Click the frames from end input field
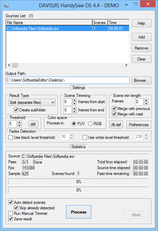This screenshot has height=231, width=158. 68,110
